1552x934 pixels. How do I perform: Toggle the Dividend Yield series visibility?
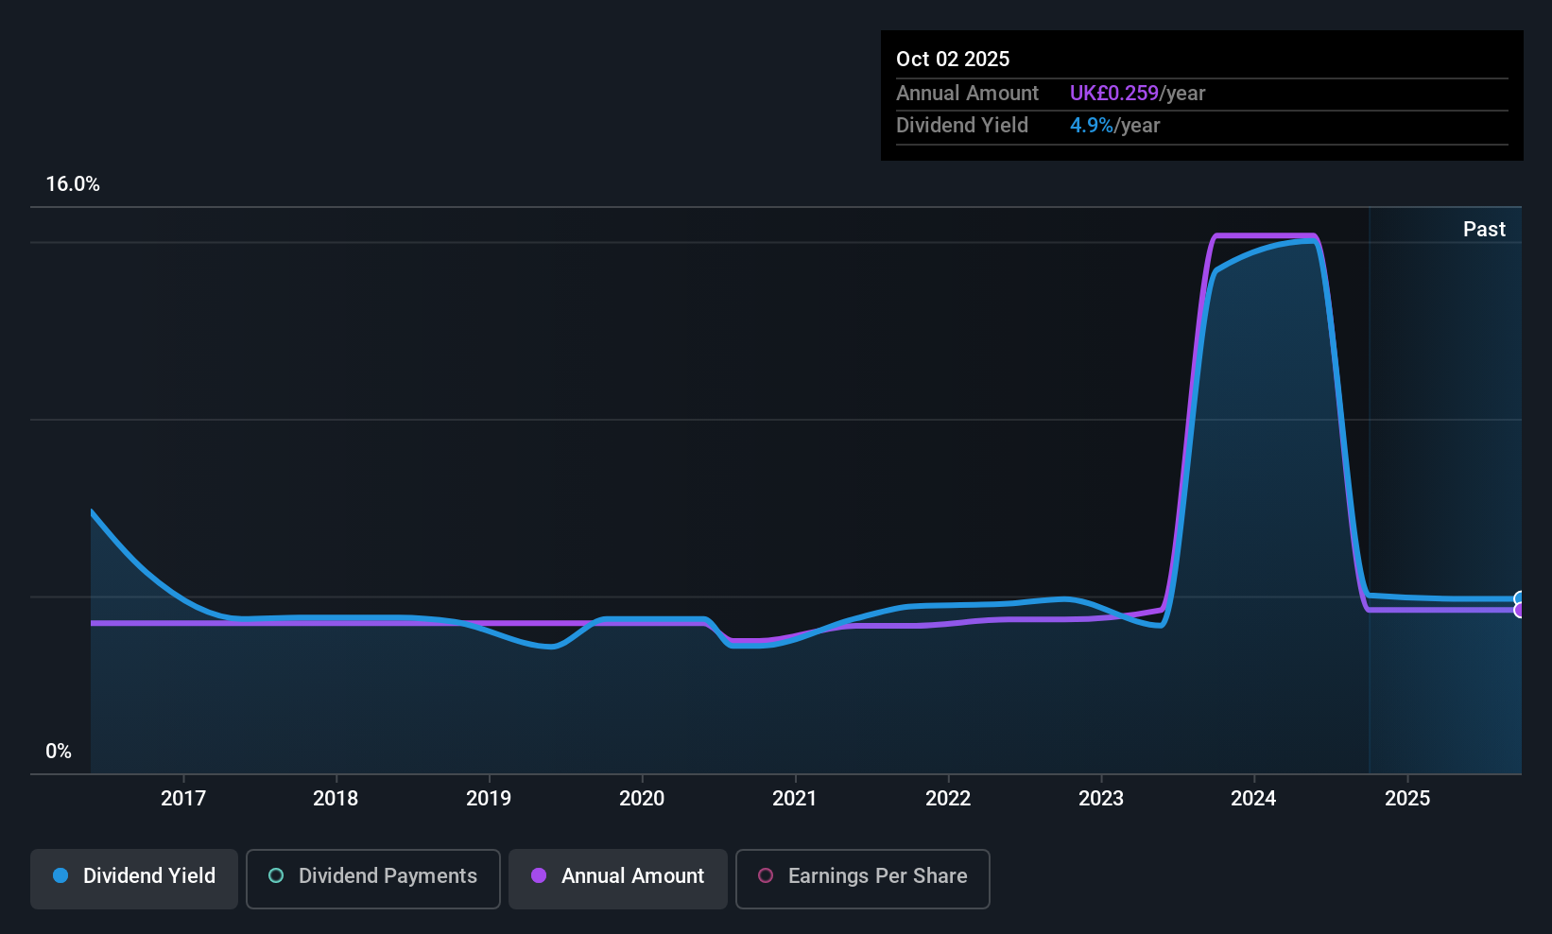pos(133,877)
